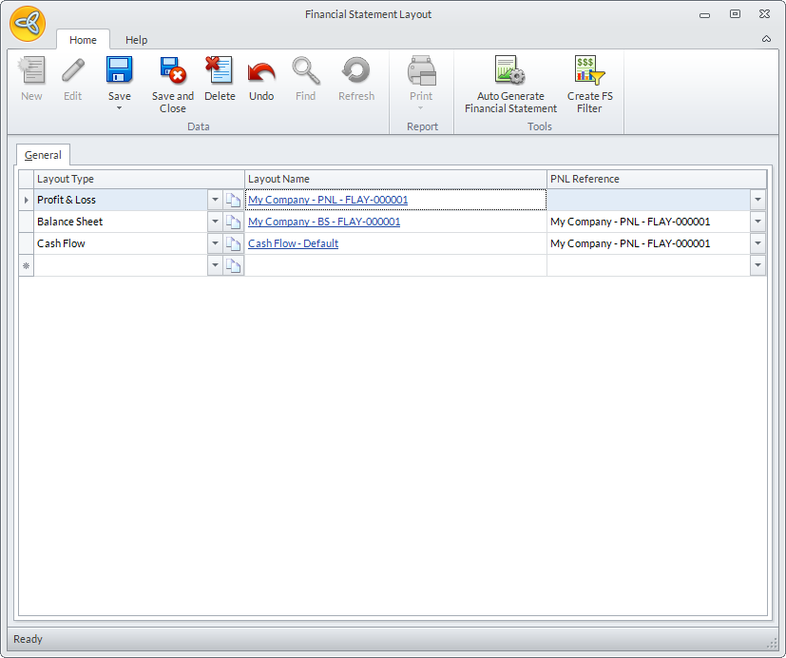Viewport: 786px width, 658px height.
Task: Switch to the Help ribbon tab
Action: (137, 40)
